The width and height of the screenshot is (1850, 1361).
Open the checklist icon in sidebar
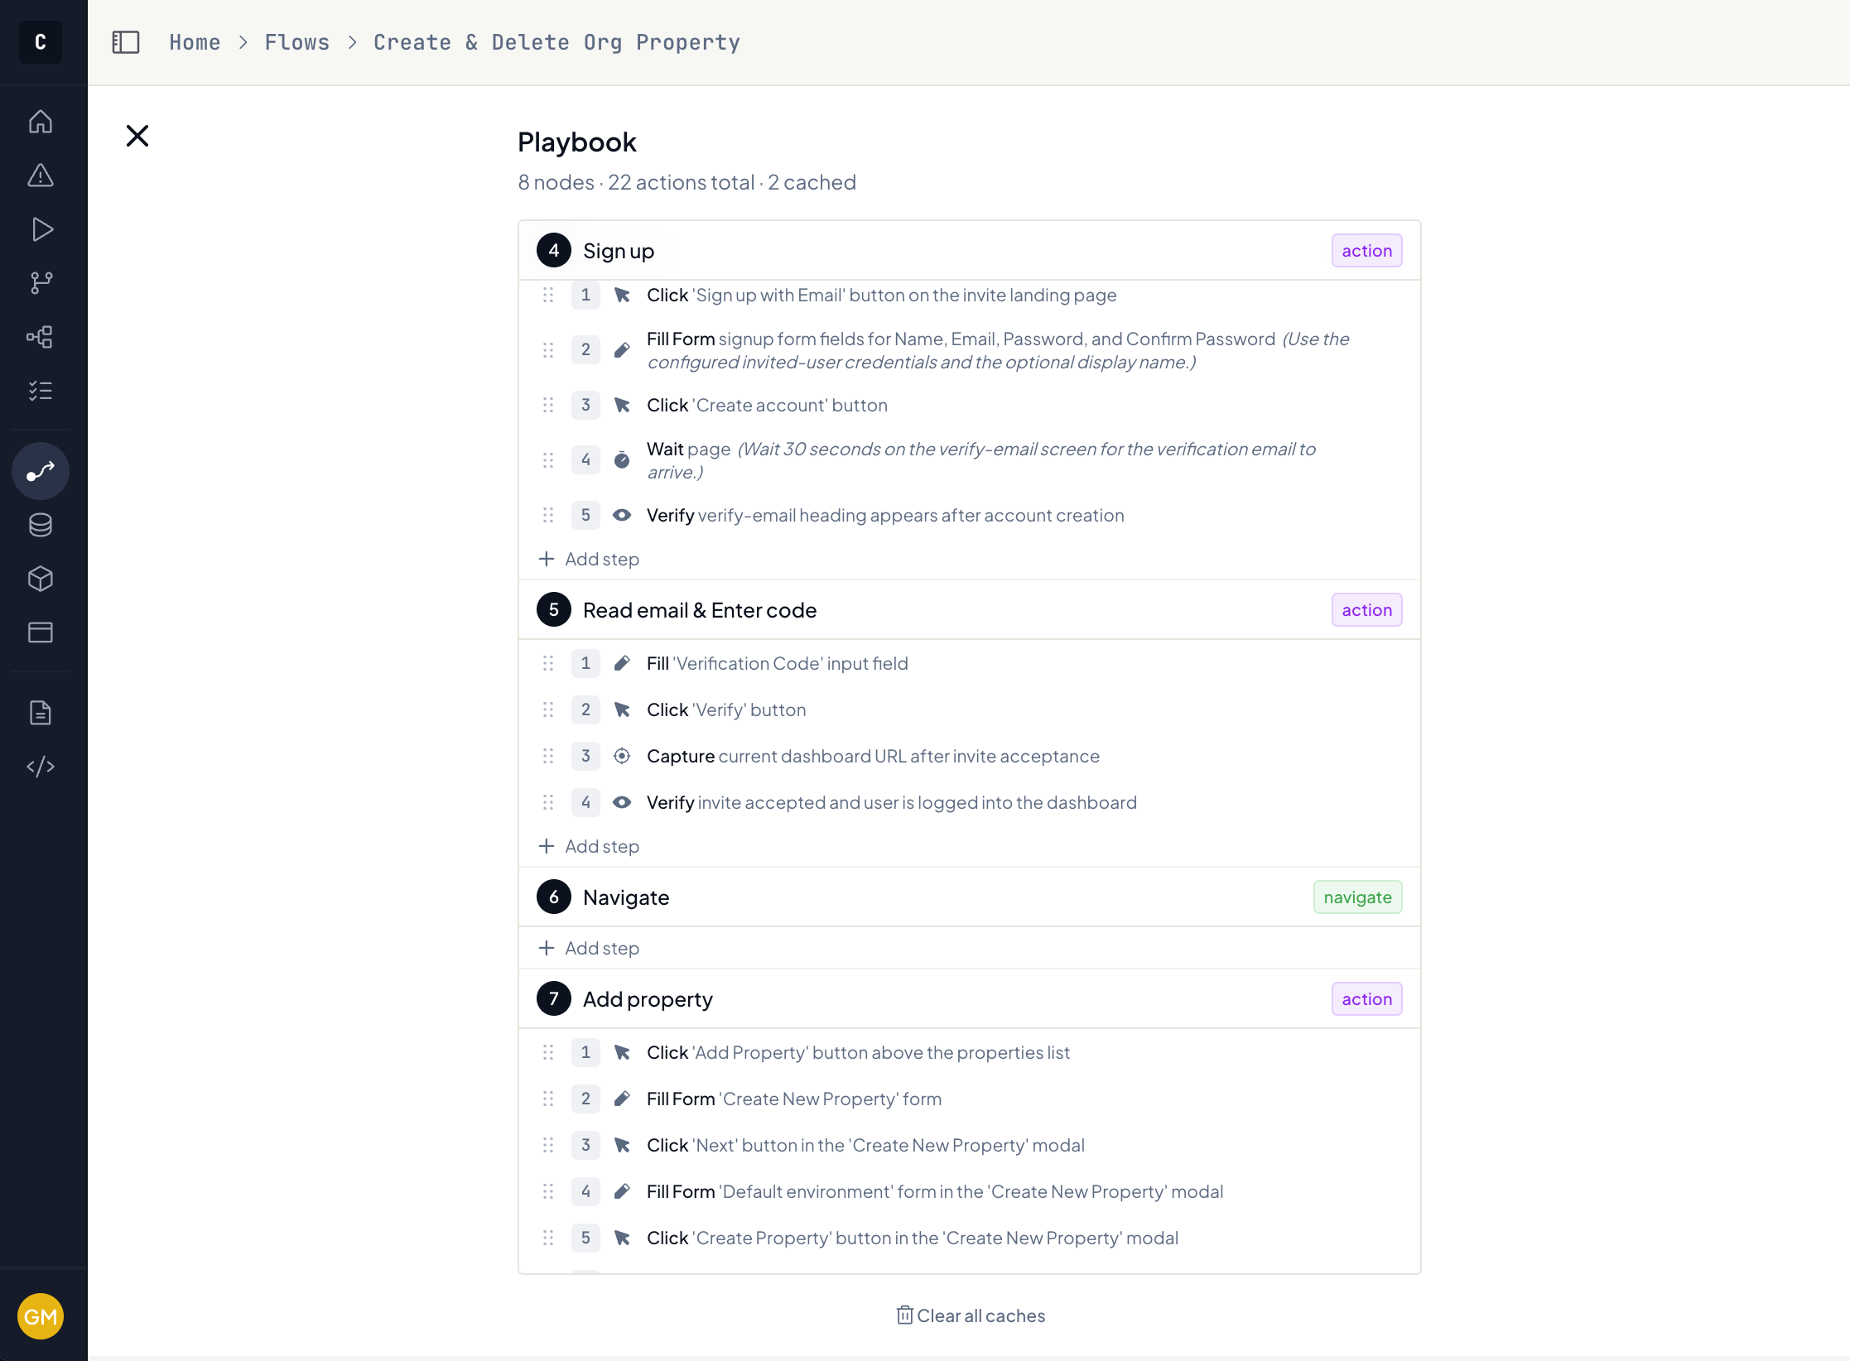41,391
